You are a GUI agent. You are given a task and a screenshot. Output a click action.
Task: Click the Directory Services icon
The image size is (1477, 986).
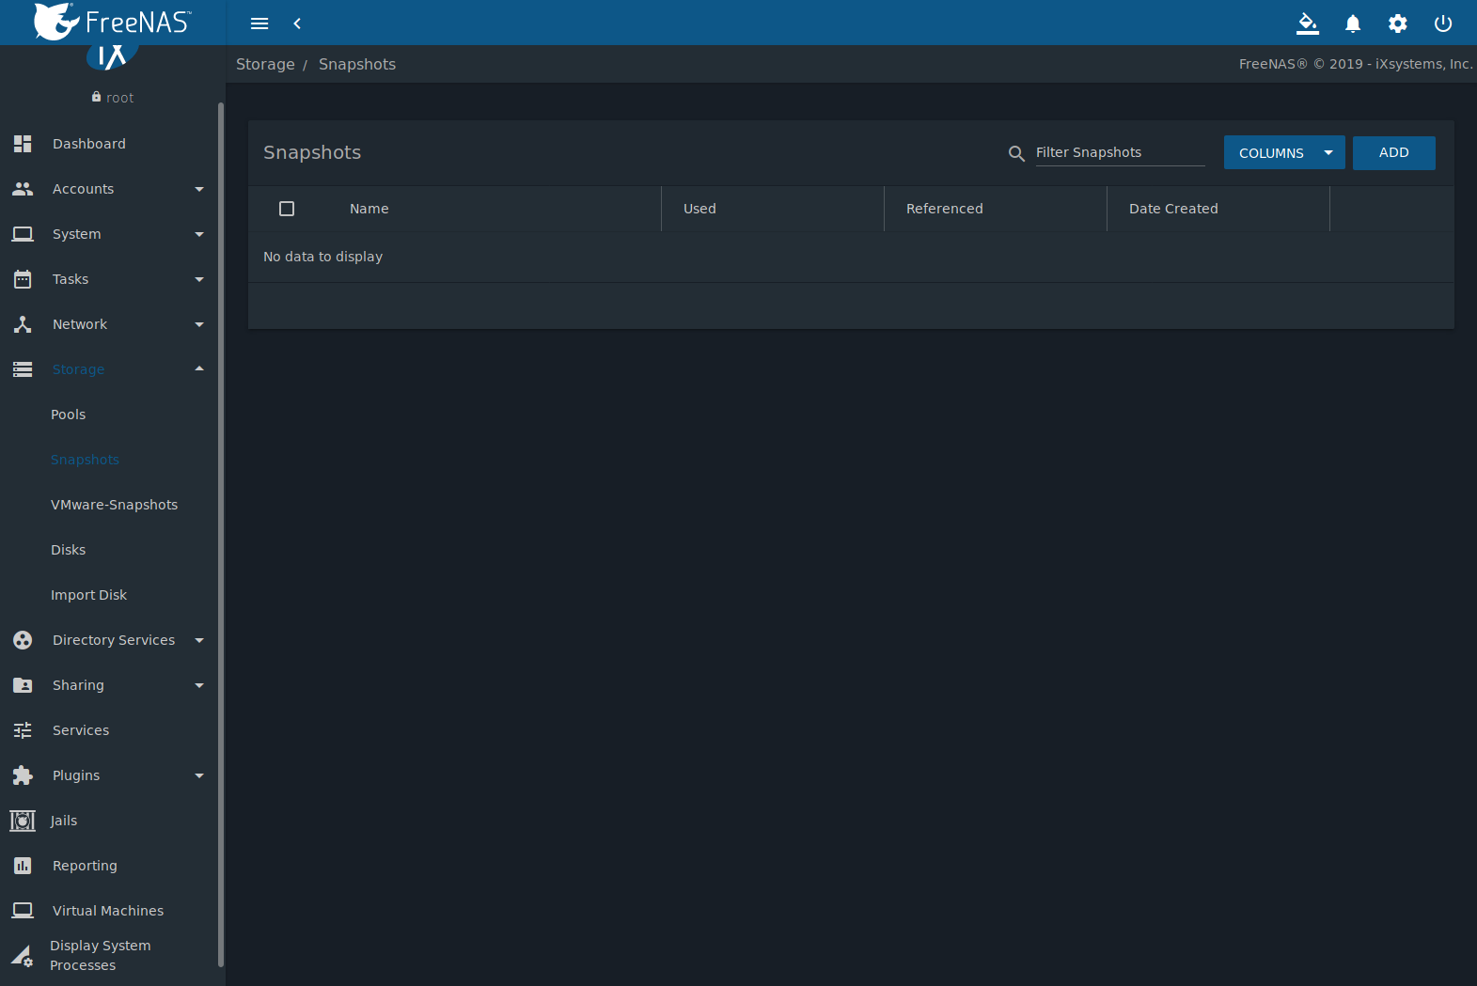(23, 640)
